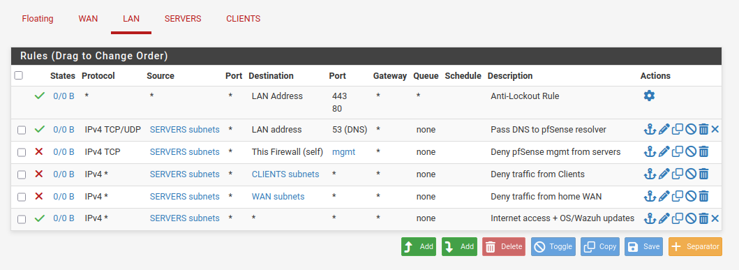Add rule to top of list

[419, 246]
